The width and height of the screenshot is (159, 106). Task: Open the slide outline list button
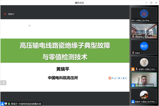tap(3, 83)
